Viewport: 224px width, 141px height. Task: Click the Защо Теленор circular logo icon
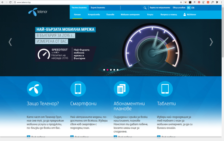click(35, 89)
